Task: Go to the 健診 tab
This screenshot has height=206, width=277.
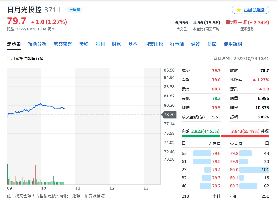Action: point(195,44)
